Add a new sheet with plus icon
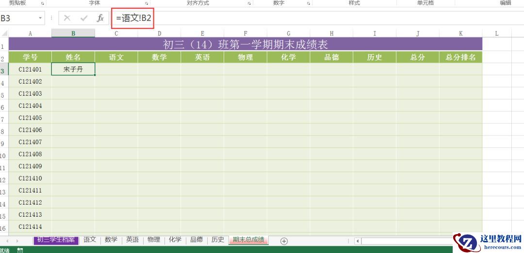 coord(284,241)
